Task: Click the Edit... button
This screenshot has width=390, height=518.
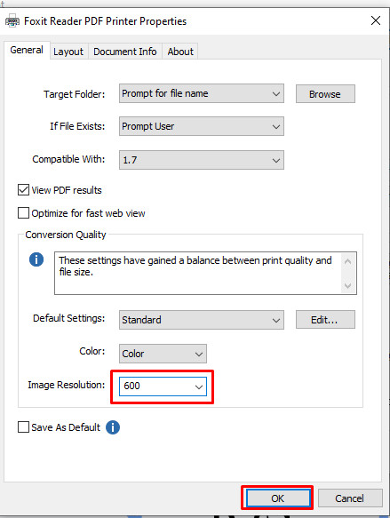Action: pyautogui.click(x=325, y=320)
